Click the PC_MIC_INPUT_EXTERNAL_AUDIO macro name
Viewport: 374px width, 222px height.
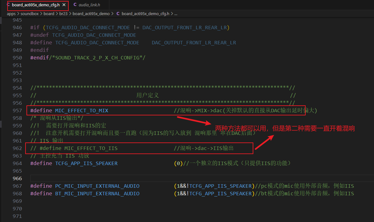click(x=97, y=186)
